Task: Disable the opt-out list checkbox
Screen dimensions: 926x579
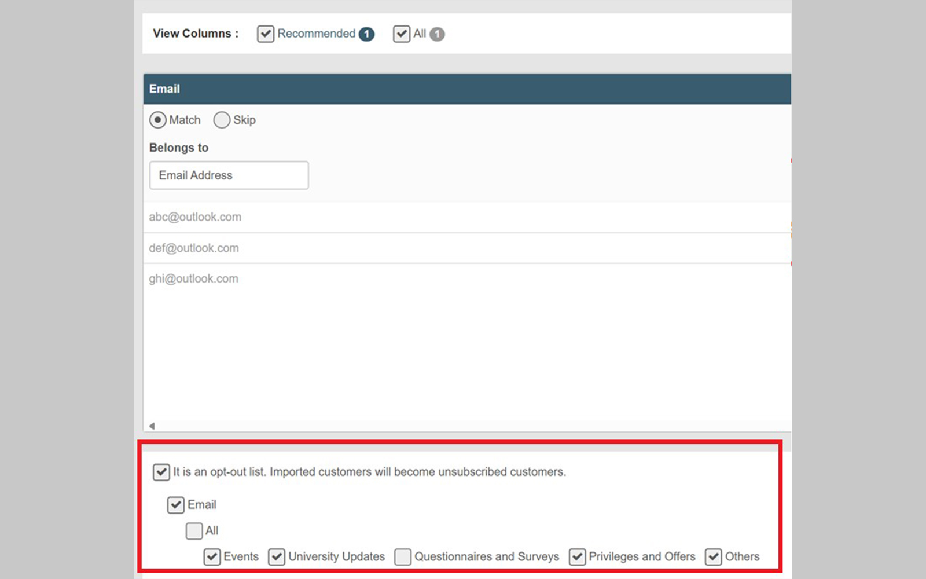Action: click(161, 472)
